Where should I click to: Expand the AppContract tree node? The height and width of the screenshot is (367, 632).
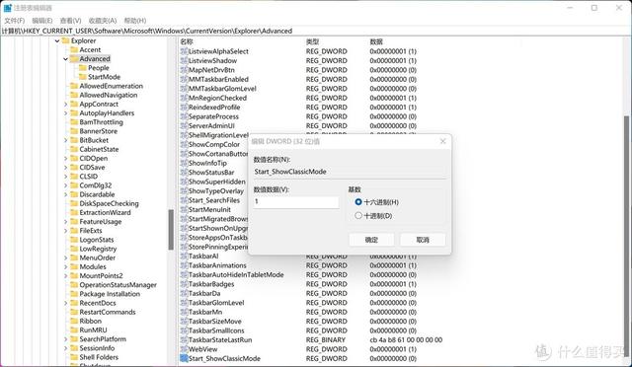click(x=65, y=104)
